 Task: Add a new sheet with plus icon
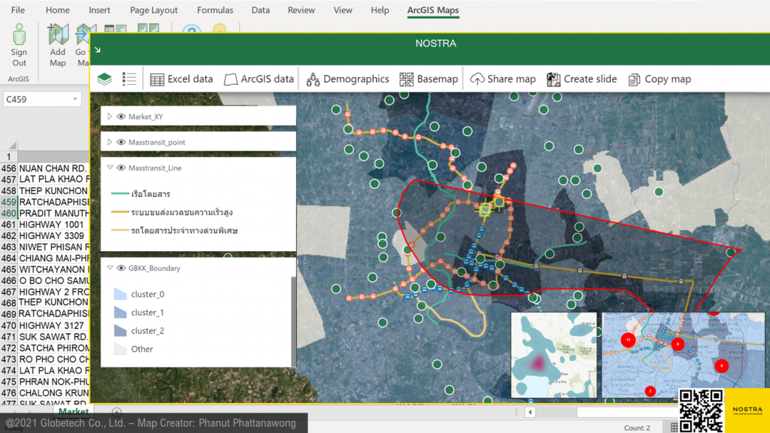[117, 411]
